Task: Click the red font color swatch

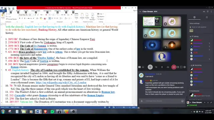Action: click(x=44, y=18)
